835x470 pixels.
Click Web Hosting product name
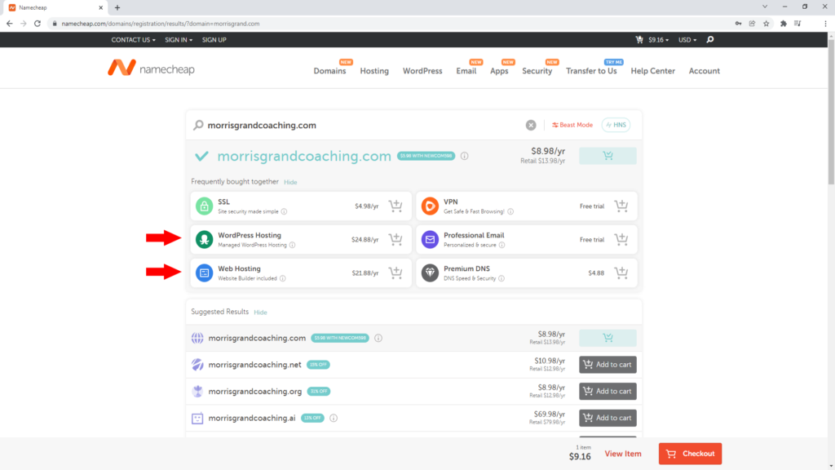click(x=239, y=269)
